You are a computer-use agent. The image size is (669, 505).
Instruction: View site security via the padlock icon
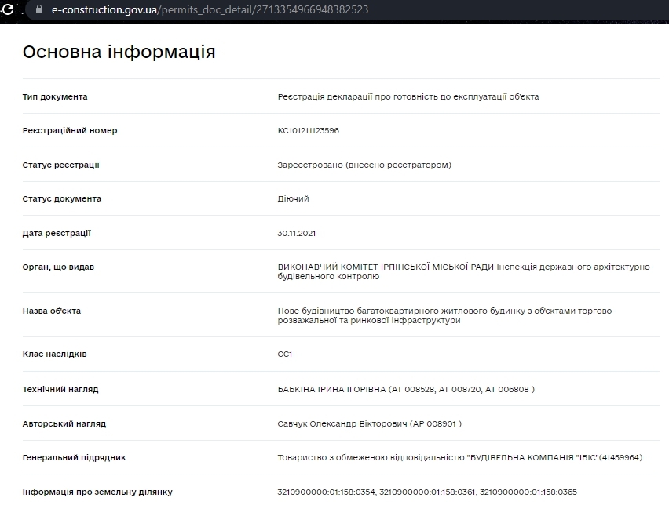tap(39, 9)
